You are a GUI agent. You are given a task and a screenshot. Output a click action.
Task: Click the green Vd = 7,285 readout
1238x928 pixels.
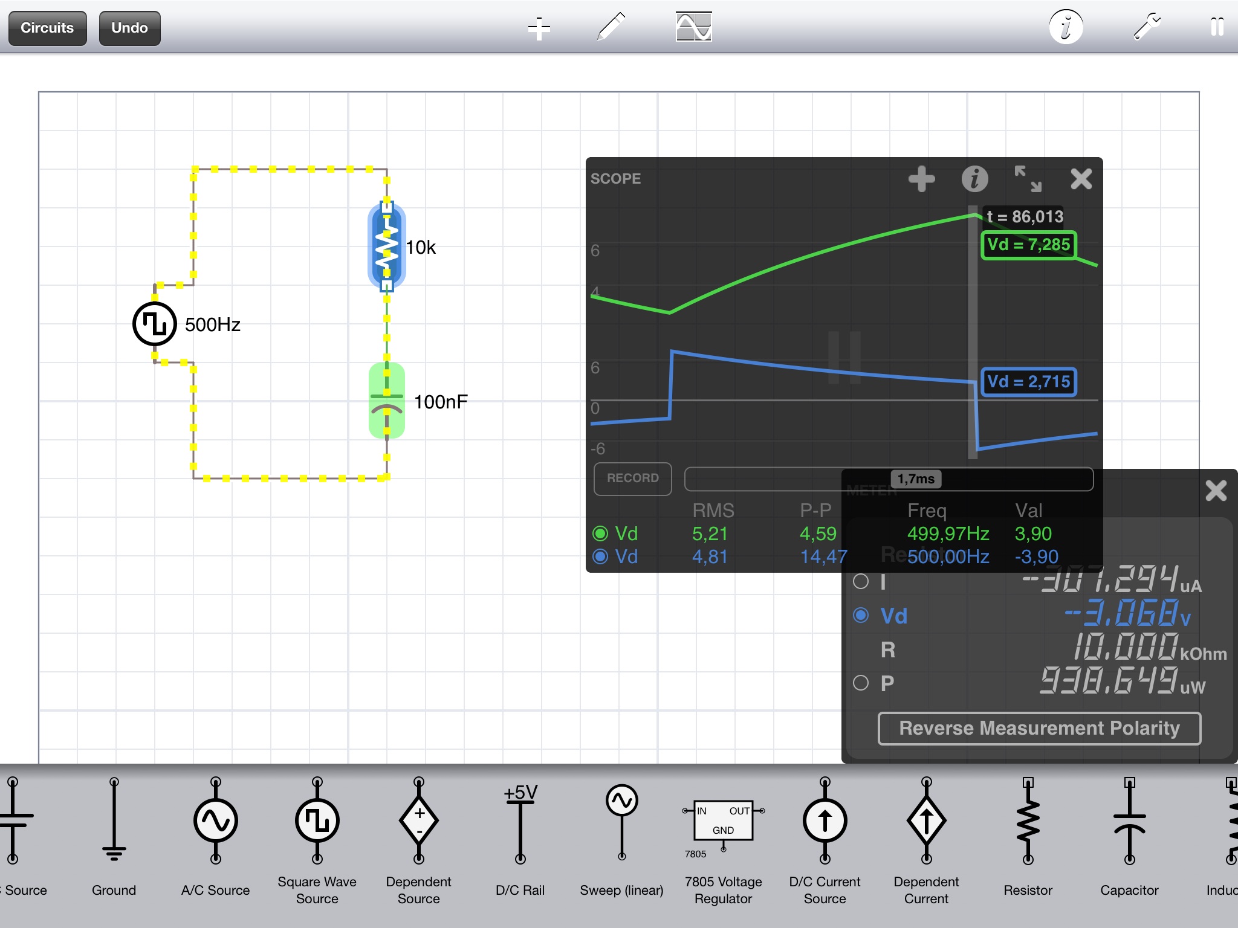pos(1028,245)
